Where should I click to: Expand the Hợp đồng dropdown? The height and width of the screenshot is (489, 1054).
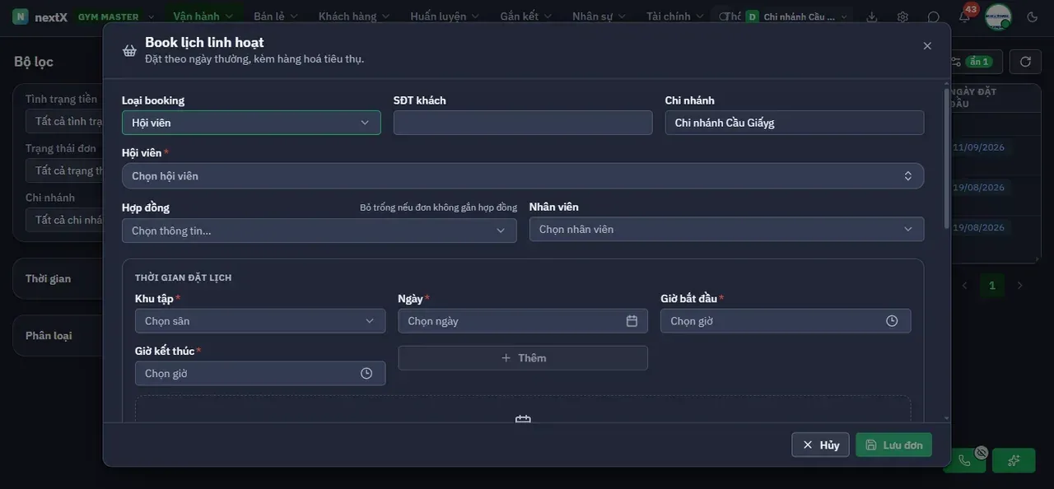319,231
